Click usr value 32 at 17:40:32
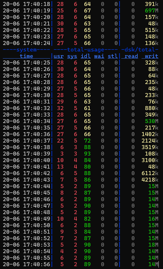163x269 pixels. [x=60, y=108]
